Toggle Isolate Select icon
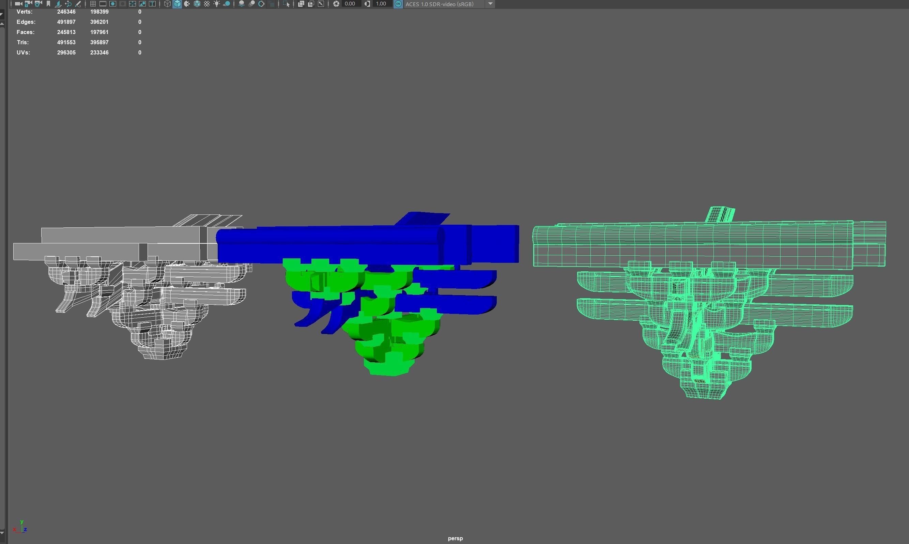This screenshot has width=909, height=544. 287,4
